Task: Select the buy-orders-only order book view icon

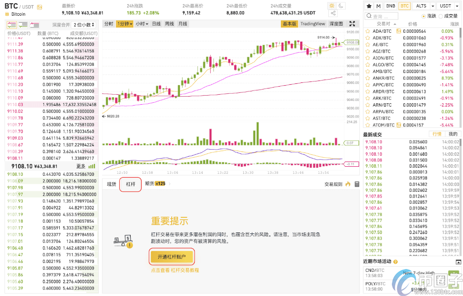Action: pyautogui.click(x=22, y=25)
